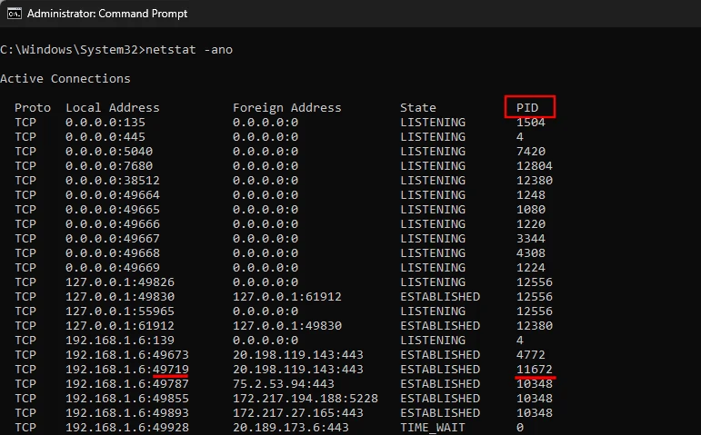The image size is (701, 435).
Task: Select ESTABLISHED state for port 49719 row
Action: tap(440, 370)
